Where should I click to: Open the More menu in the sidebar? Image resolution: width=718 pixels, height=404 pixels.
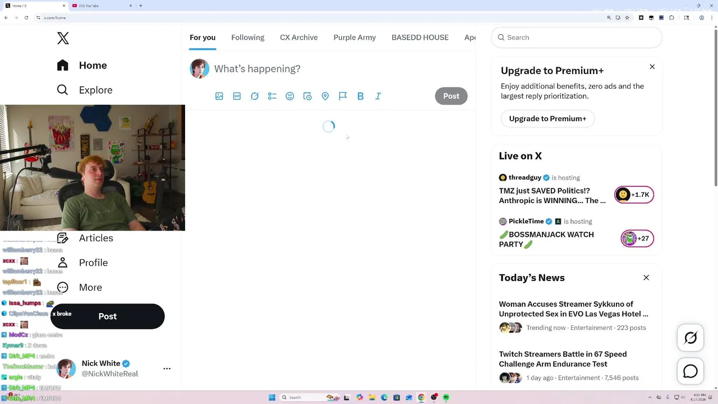79,287
